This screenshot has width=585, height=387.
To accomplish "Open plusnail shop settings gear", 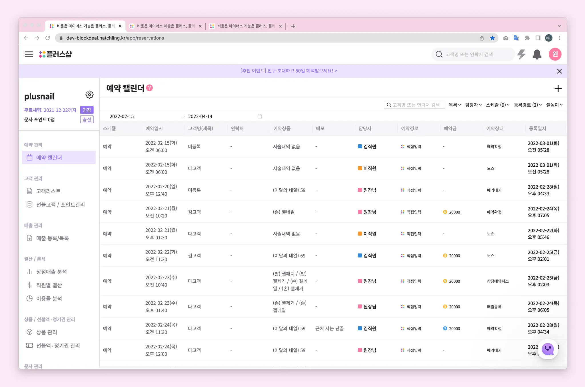I will (89, 95).
